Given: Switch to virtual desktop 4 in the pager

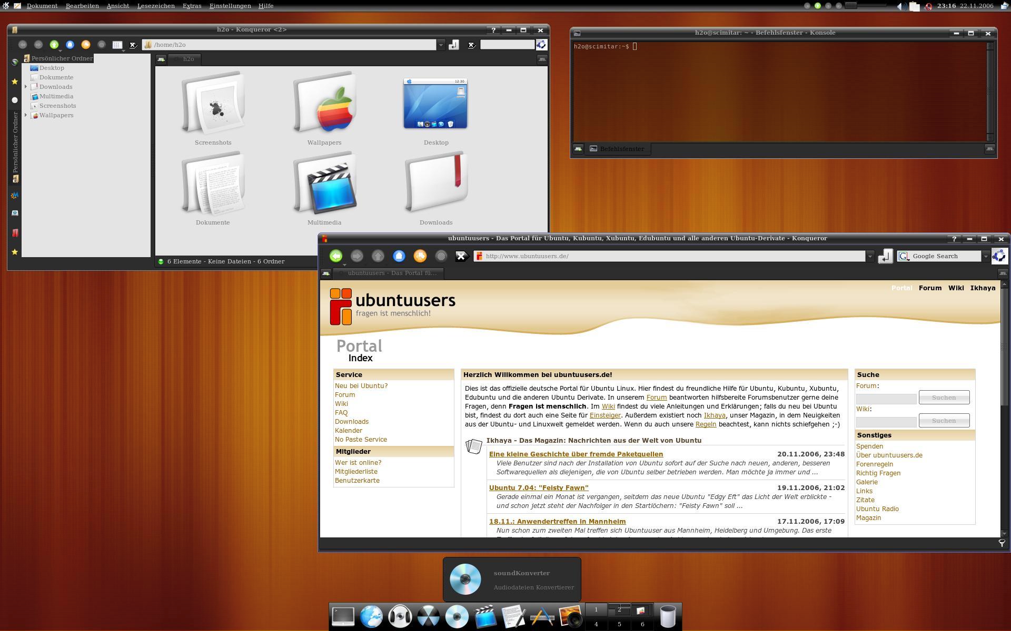Looking at the screenshot, I should 596,624.
